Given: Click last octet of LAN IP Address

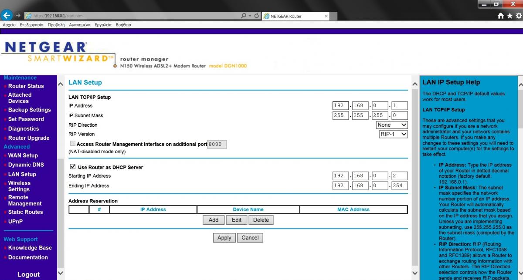Looking at the screenshot, I should 400,106.
